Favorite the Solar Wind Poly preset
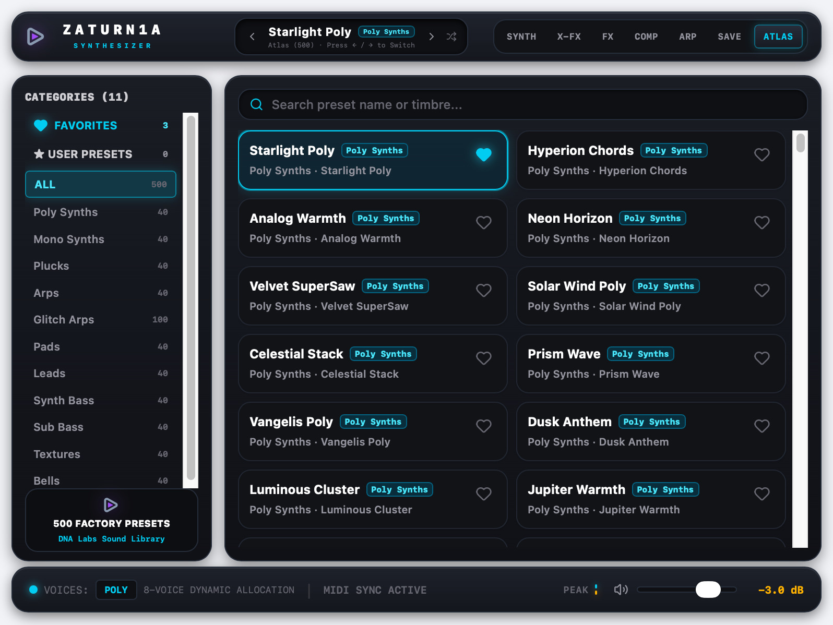The height and width of the screenshot is (625, 833). tap(762, 290)
